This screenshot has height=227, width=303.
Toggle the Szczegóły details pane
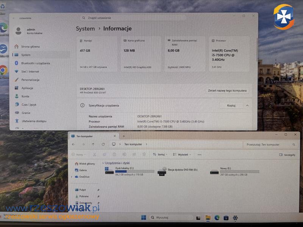(287, 155)
